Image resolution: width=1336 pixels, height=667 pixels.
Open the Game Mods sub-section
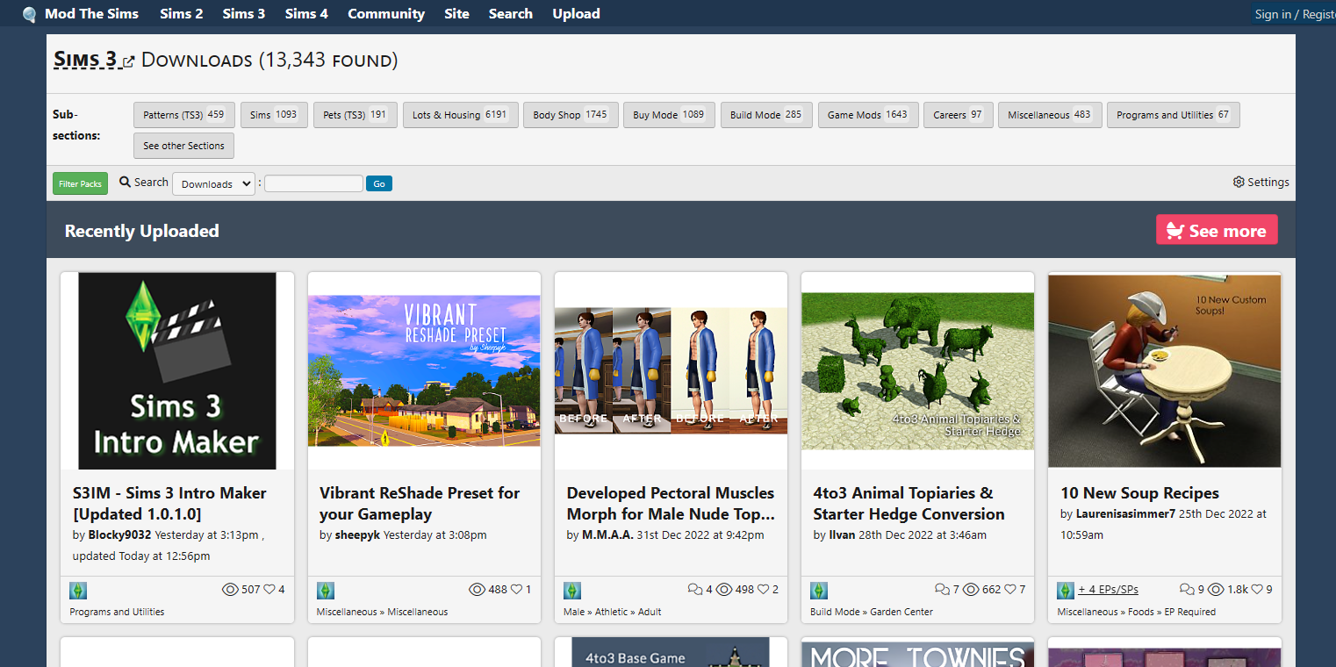(868, 115)
